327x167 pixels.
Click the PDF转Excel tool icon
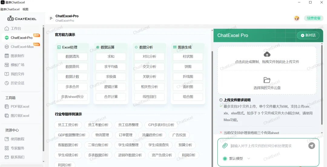pyautogui.click(x=7, y=107)
